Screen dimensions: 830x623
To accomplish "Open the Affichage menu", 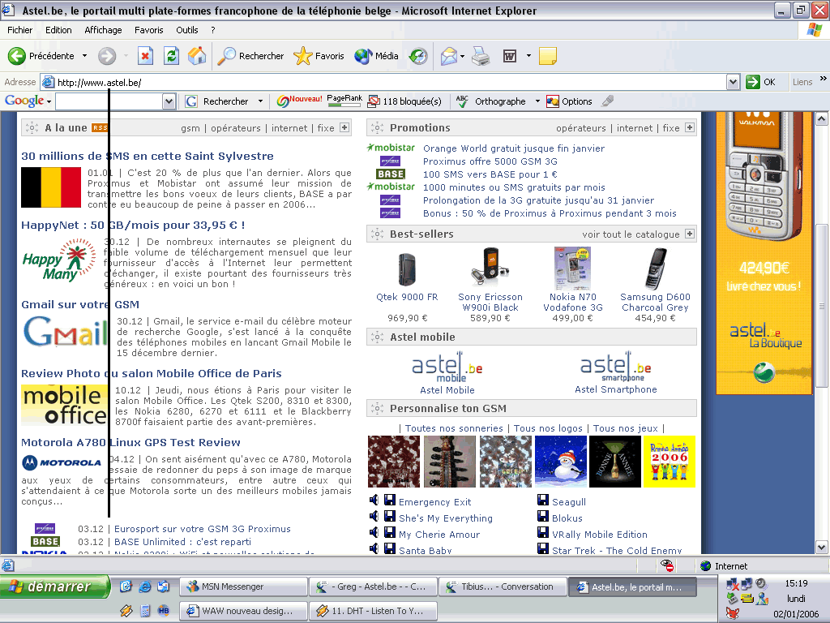I will coord(103,30).
